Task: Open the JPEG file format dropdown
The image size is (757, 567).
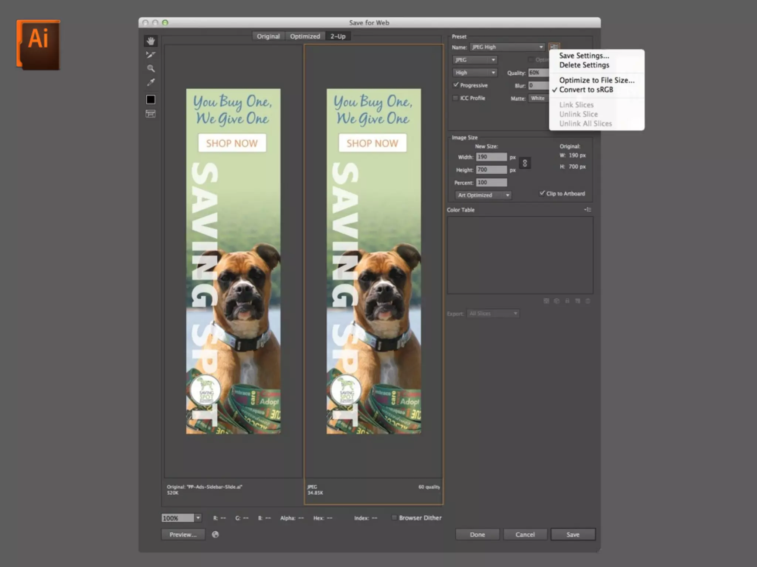Action: click(x=475, y=60)
